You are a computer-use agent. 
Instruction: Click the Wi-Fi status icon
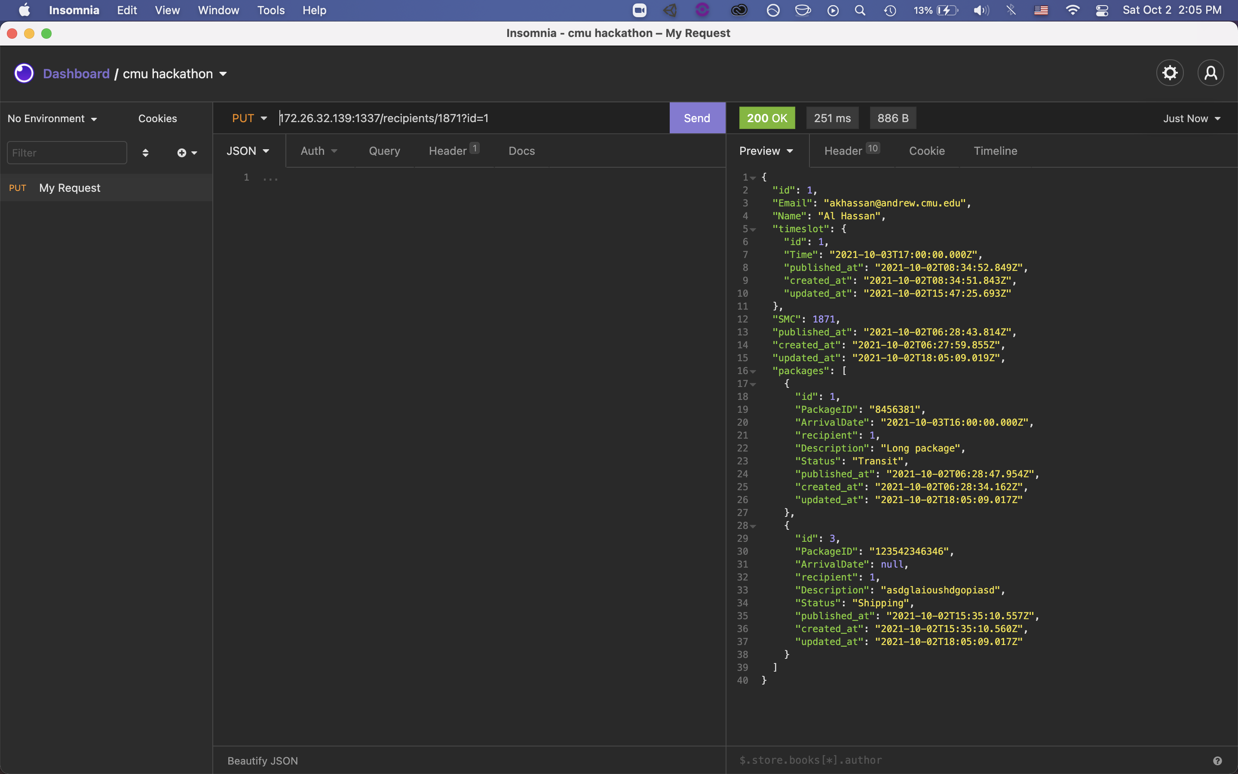(1072, 10)
